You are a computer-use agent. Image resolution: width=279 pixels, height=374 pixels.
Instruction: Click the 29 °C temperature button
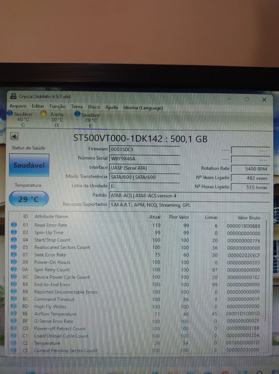pyautogui.click(x=29, y=199)
